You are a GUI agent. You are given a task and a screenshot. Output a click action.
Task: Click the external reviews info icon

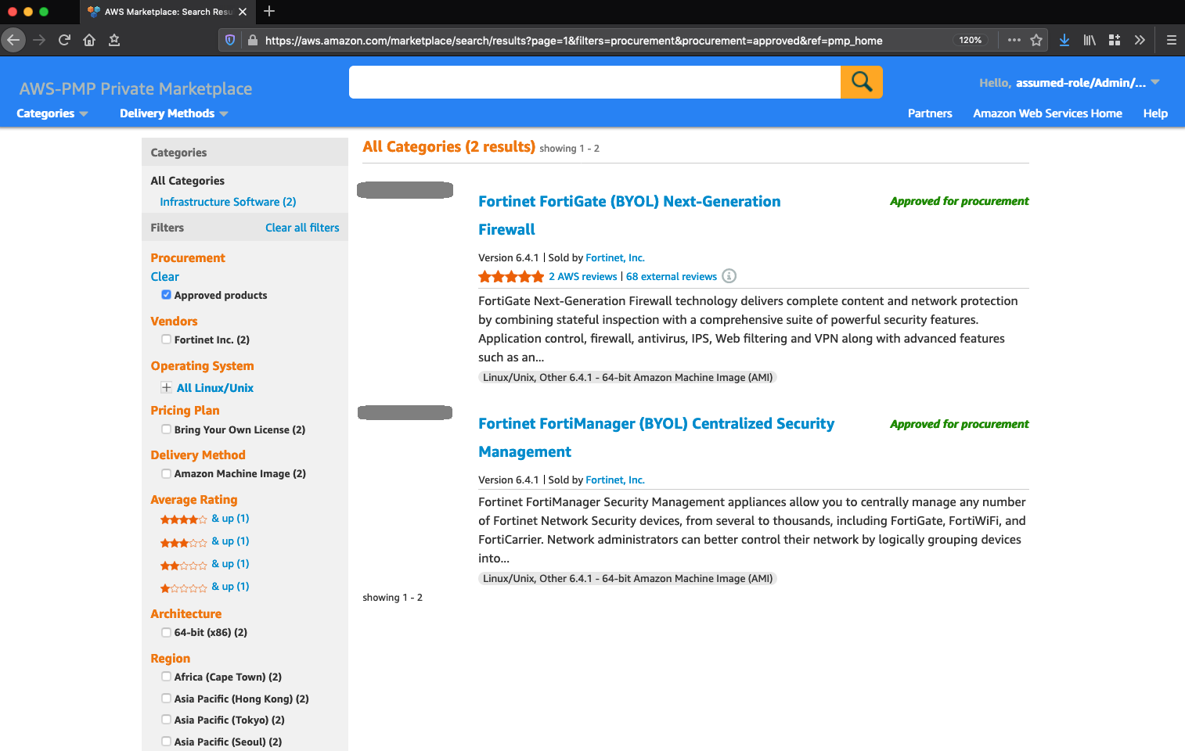coord(729,276)
